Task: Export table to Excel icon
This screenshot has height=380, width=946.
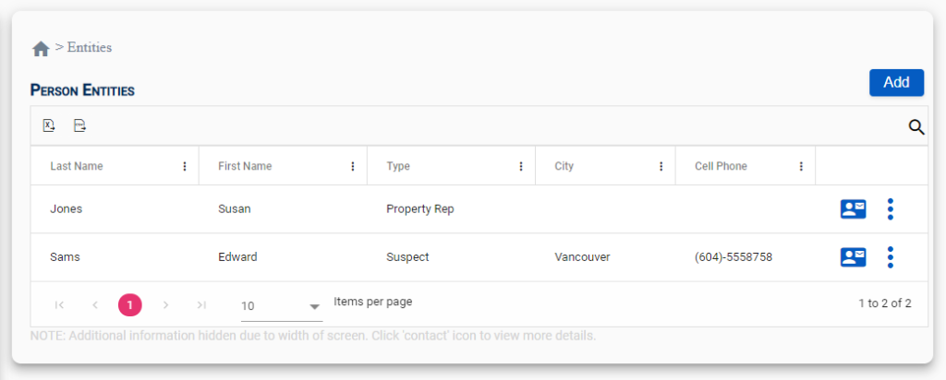Action: click(49, 125)
